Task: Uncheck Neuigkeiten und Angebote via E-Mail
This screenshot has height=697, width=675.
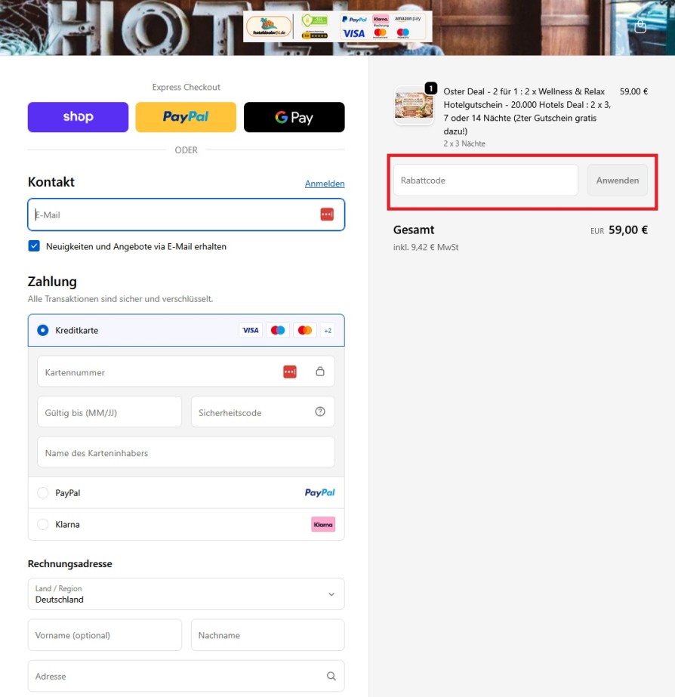Action: [x=34, y=246]
